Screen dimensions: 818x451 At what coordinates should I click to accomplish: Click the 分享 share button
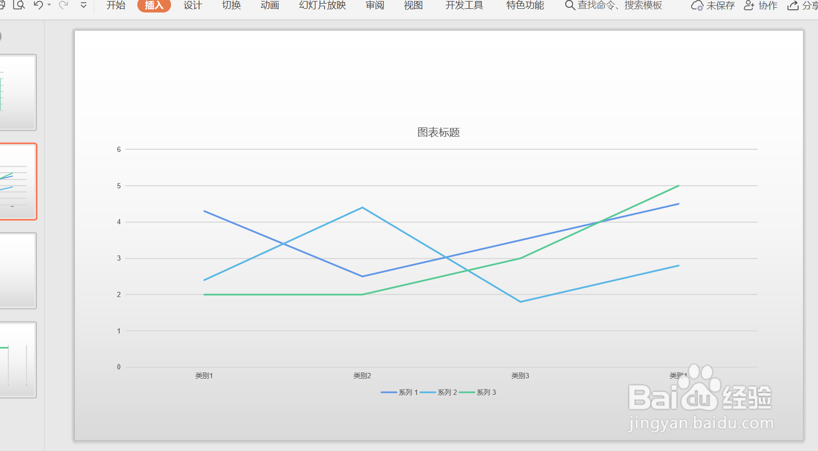click(803, 6)
